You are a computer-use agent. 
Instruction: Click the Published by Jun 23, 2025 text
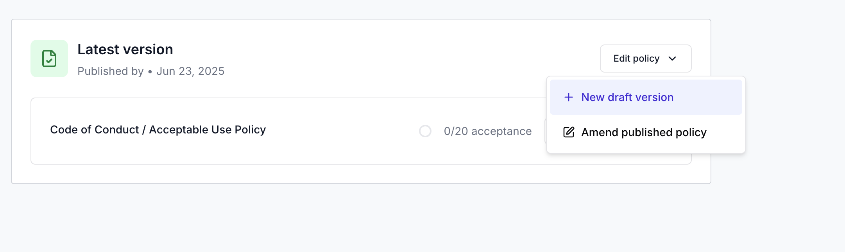pos(151,71)
